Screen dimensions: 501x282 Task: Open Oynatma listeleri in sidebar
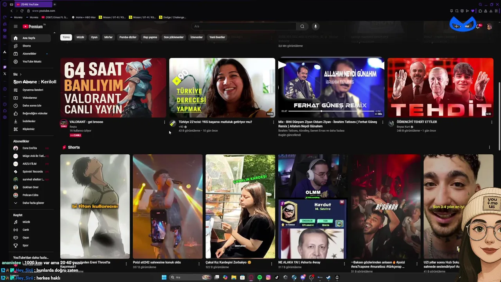coord(31,90)
